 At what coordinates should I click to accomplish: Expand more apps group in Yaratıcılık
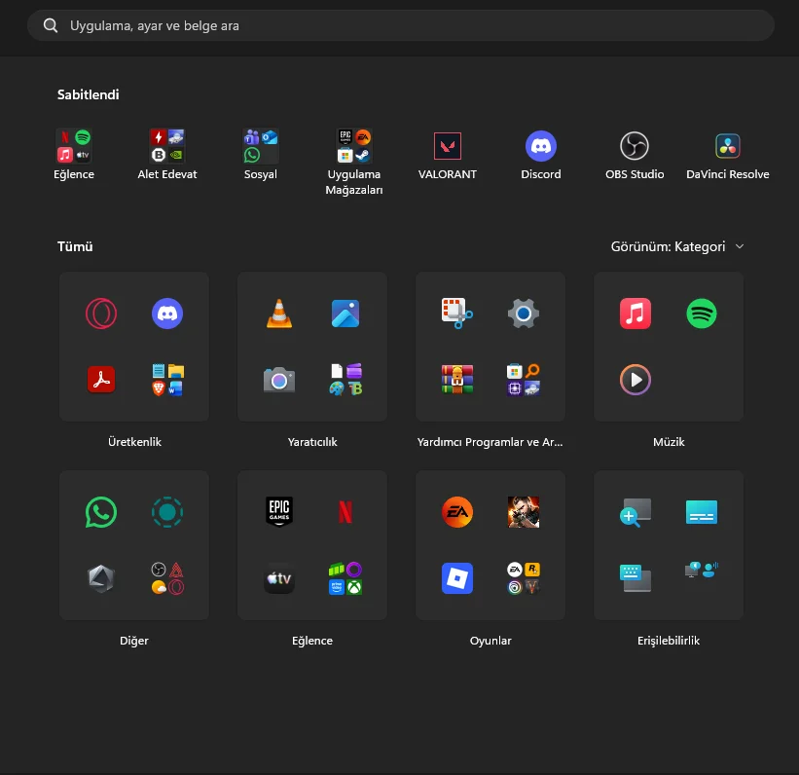(345, 380)
